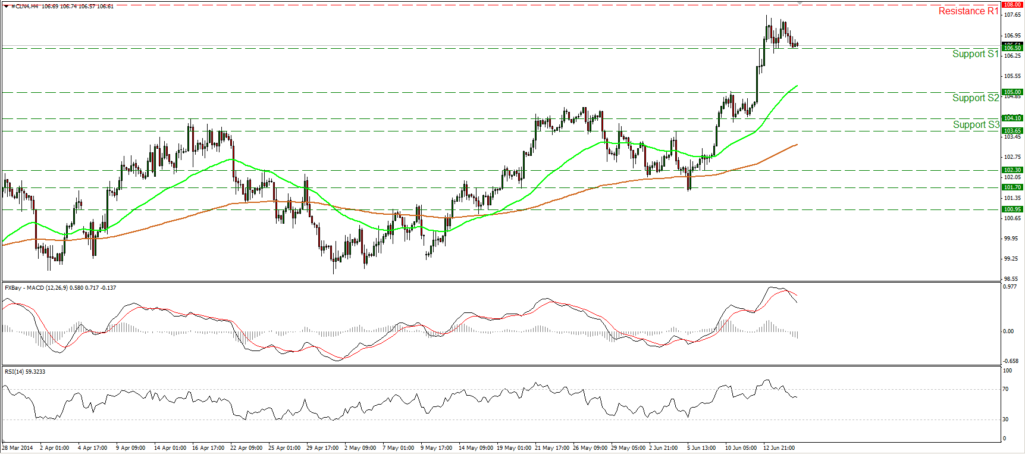Click the 21 May 17:00 time label
The height and width of the screenshot is (454, 1025).
551,448
